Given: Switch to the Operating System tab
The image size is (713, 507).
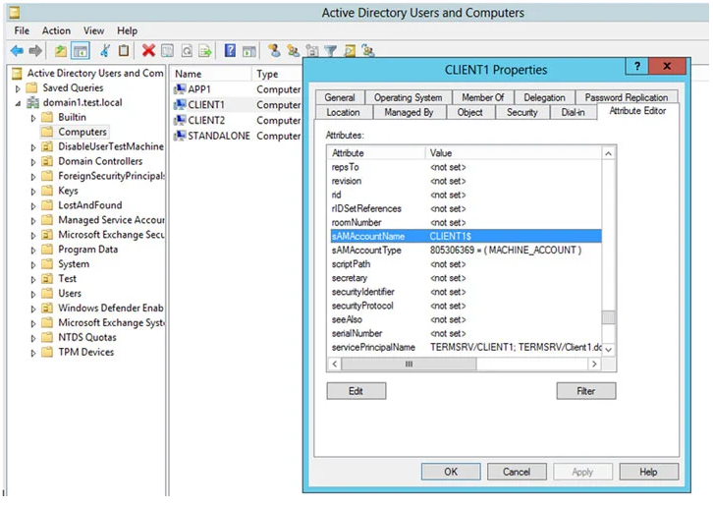Looking at the screenshot, I should 408,97.
